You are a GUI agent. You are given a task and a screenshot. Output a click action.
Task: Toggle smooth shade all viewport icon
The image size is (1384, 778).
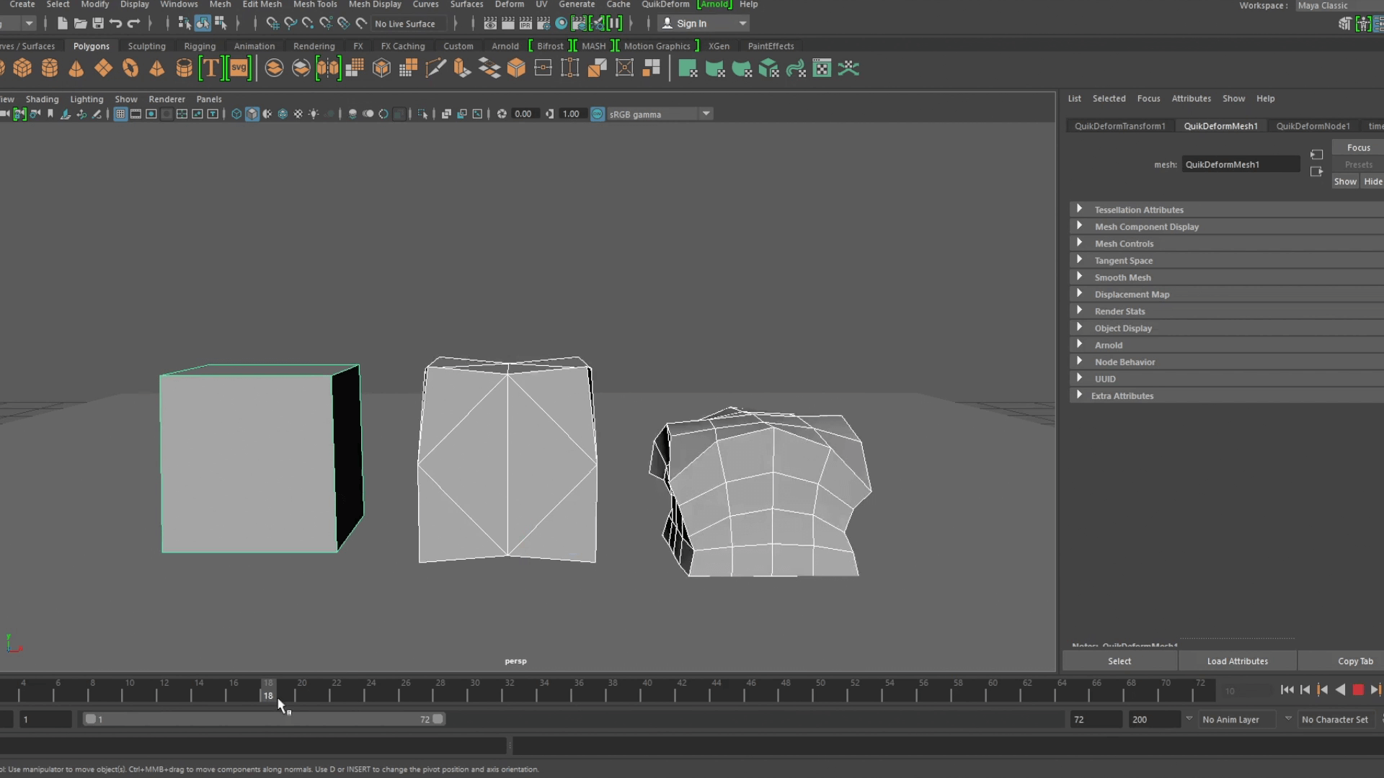coord(252,114)
